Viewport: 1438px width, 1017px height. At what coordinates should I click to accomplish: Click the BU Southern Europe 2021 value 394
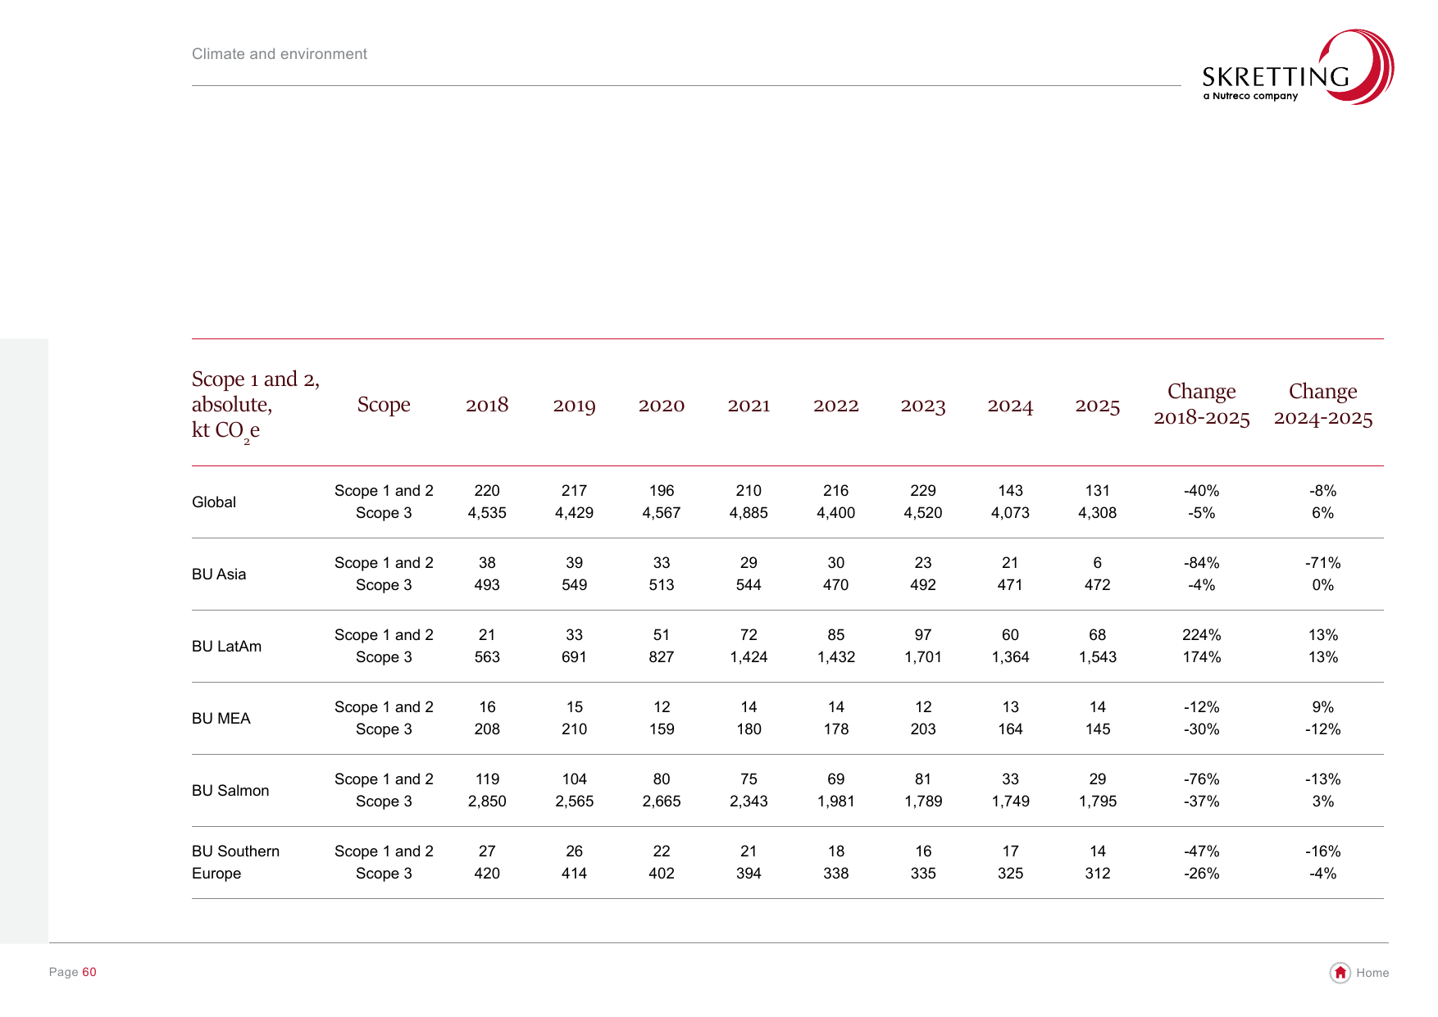(749, 874)
